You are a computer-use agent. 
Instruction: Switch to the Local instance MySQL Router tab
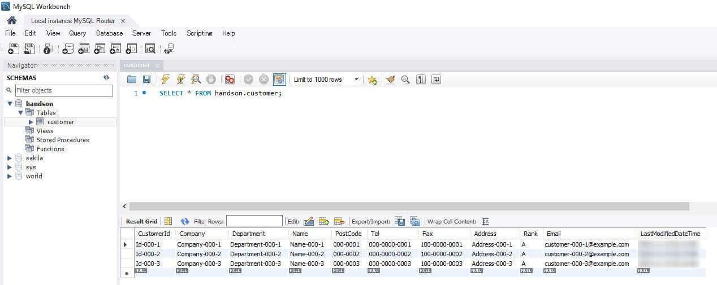72,21
